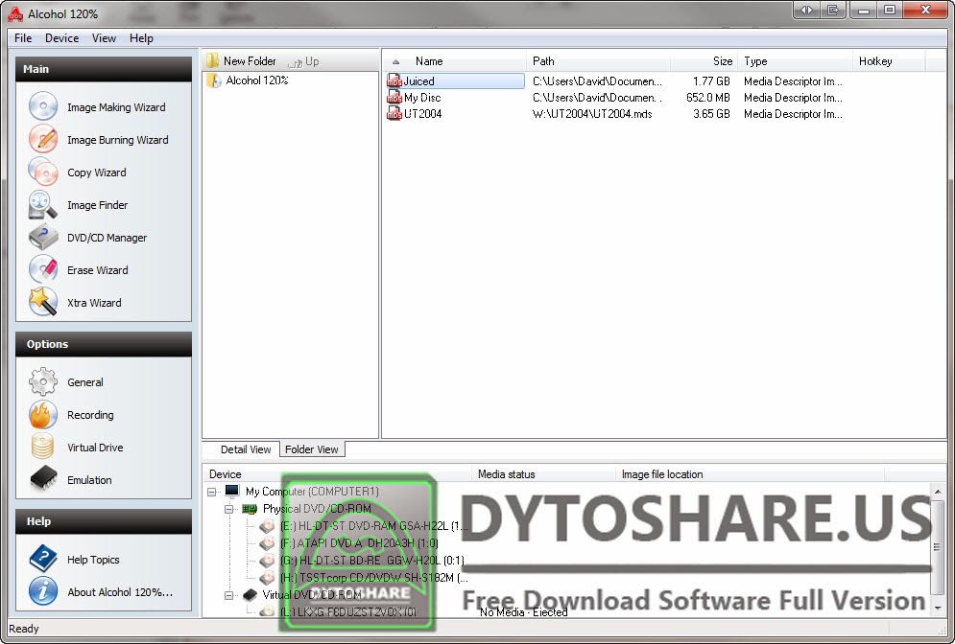Click the device list scroll-up arrow
Screen dimensions: 955x644
pos(938,490)
